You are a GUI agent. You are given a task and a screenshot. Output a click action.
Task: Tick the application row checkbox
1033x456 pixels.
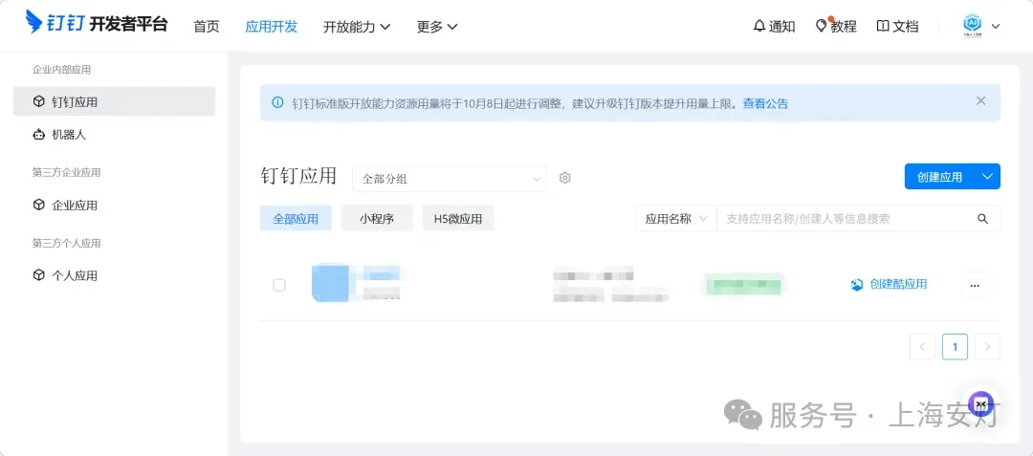(279, 285)
